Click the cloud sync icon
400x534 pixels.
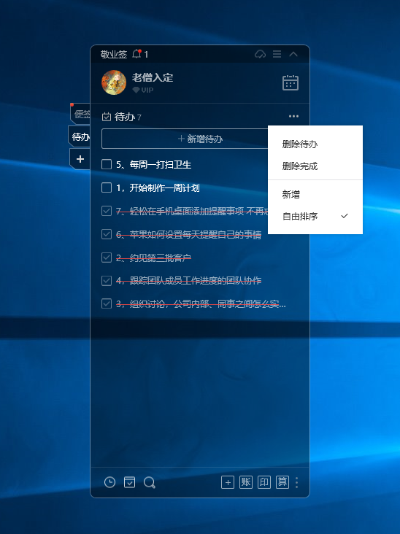260,54
